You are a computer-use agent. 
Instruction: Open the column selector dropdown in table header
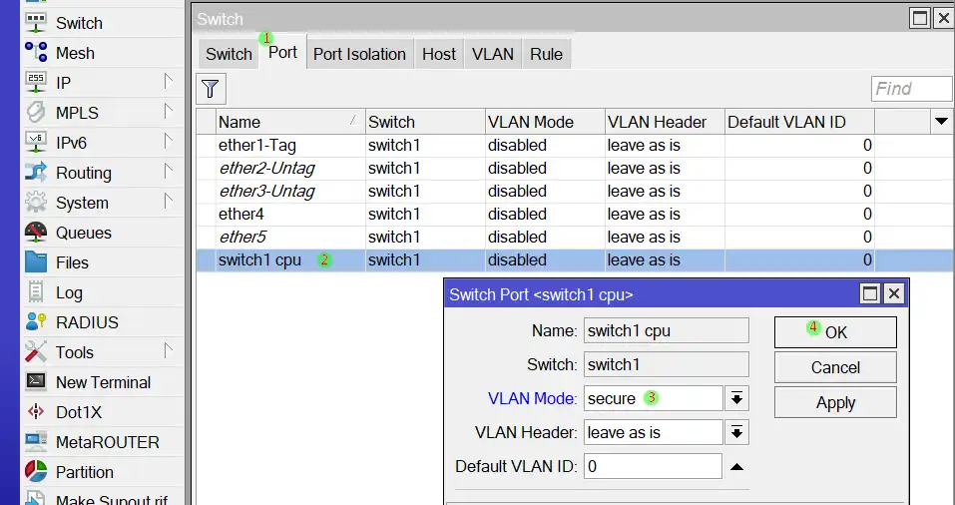click(940, 122)
